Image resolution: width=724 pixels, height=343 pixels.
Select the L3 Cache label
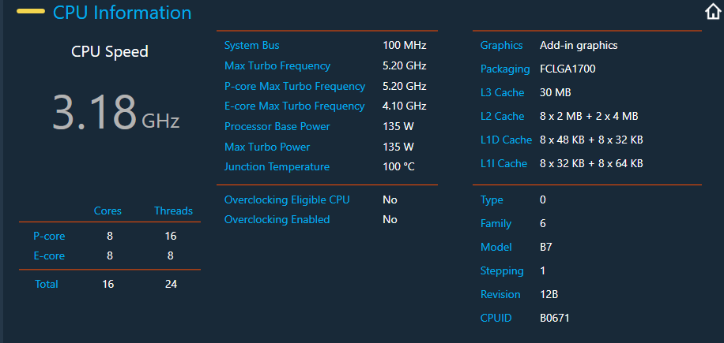point(503,92)
